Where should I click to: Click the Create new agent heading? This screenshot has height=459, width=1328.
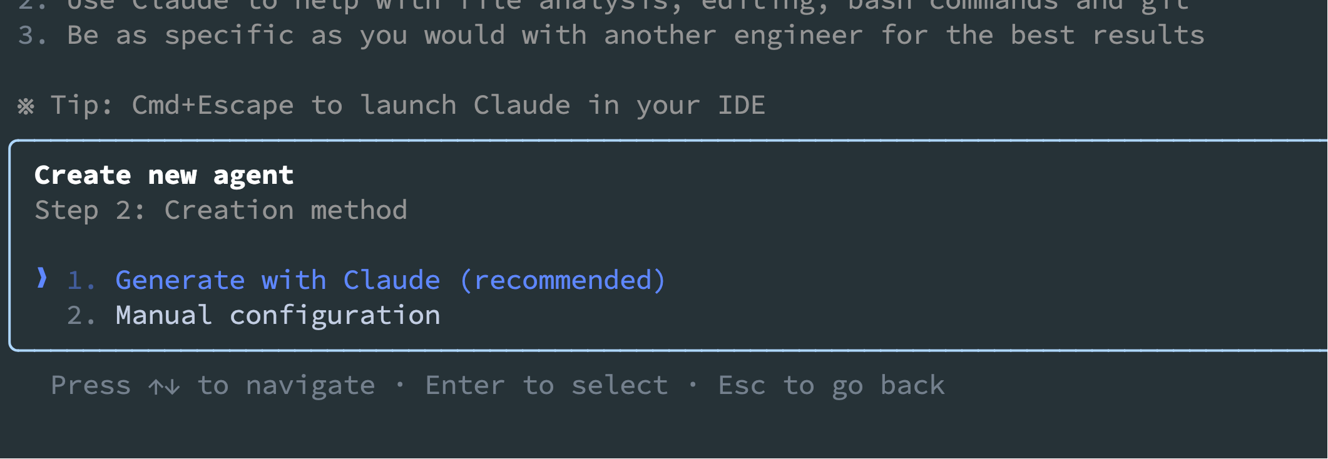[164, 176]
